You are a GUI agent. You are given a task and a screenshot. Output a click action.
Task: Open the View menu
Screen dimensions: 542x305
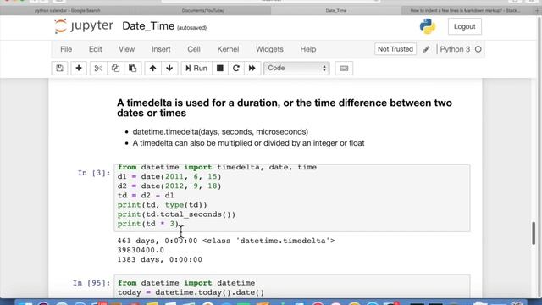pyautogui.click(x=126, y=49)
